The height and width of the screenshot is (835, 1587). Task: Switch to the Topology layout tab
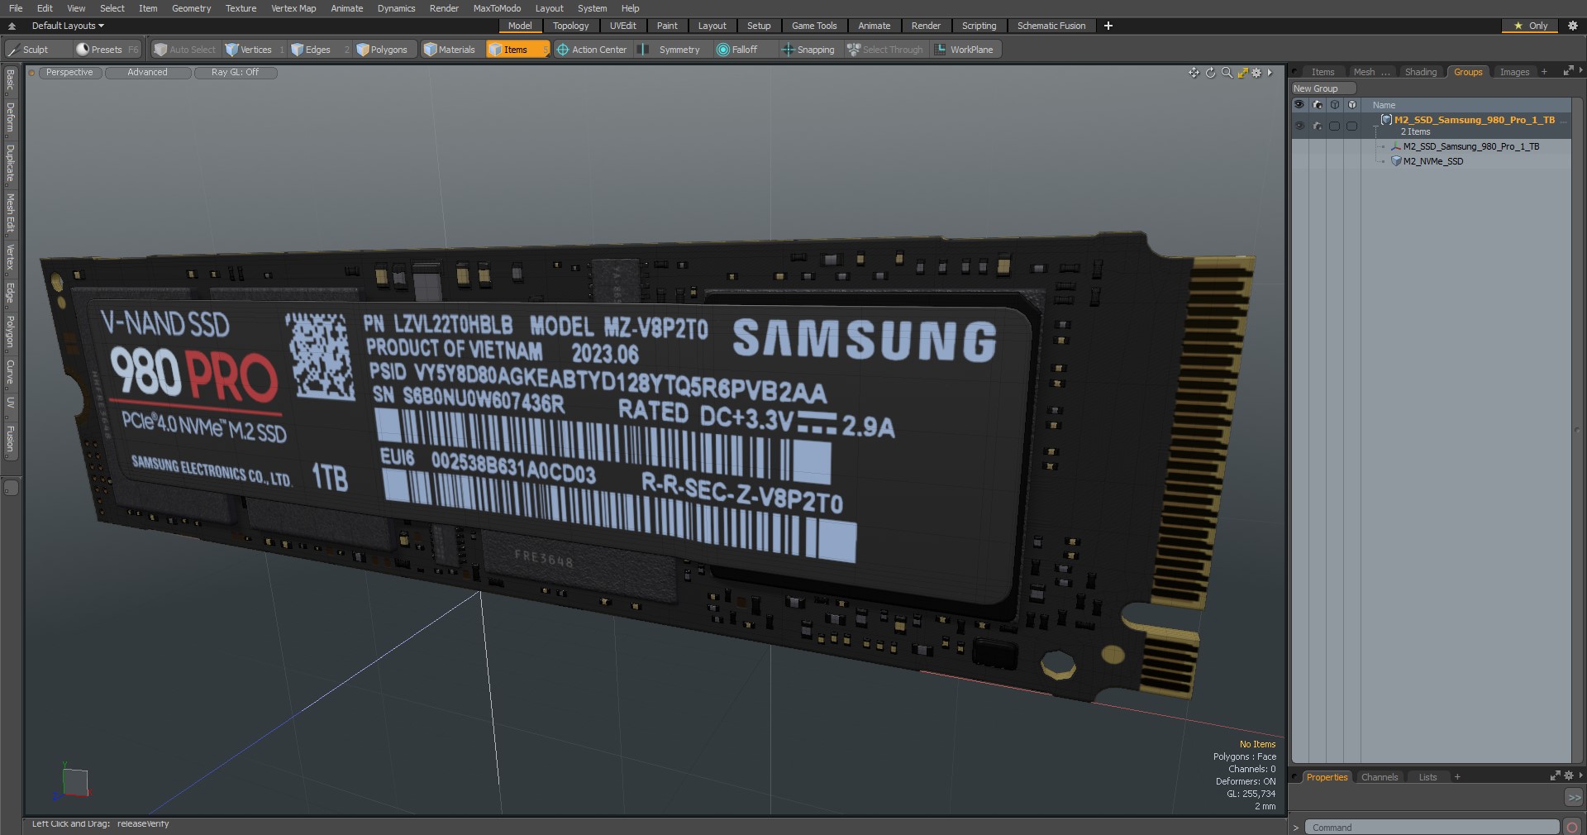(571, 26)
